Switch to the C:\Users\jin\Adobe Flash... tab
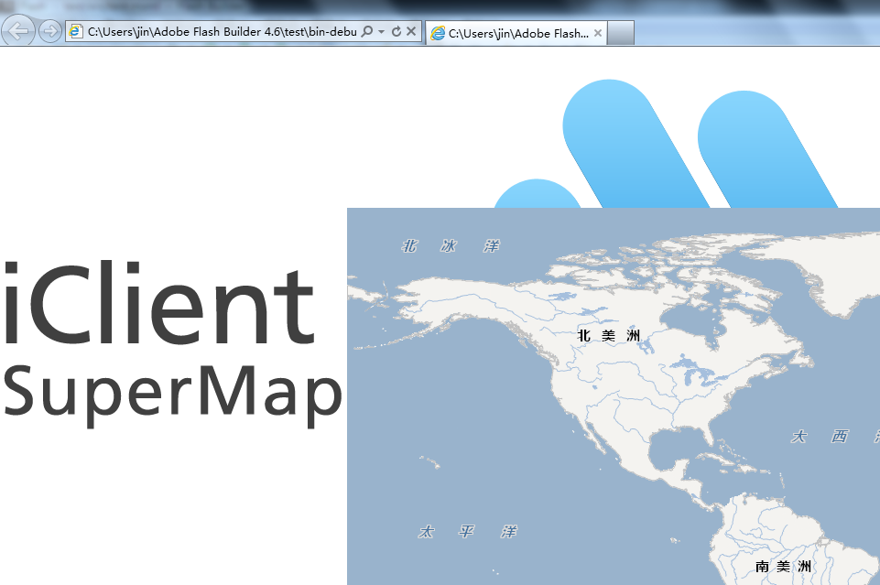 tap(516, 33)
